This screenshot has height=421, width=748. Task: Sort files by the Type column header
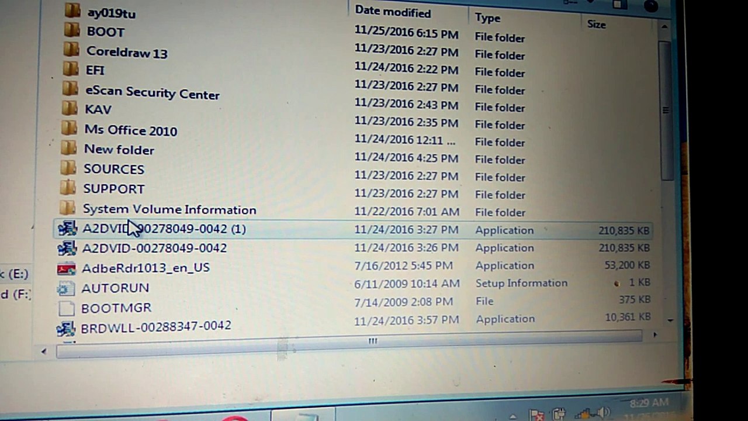487,18
